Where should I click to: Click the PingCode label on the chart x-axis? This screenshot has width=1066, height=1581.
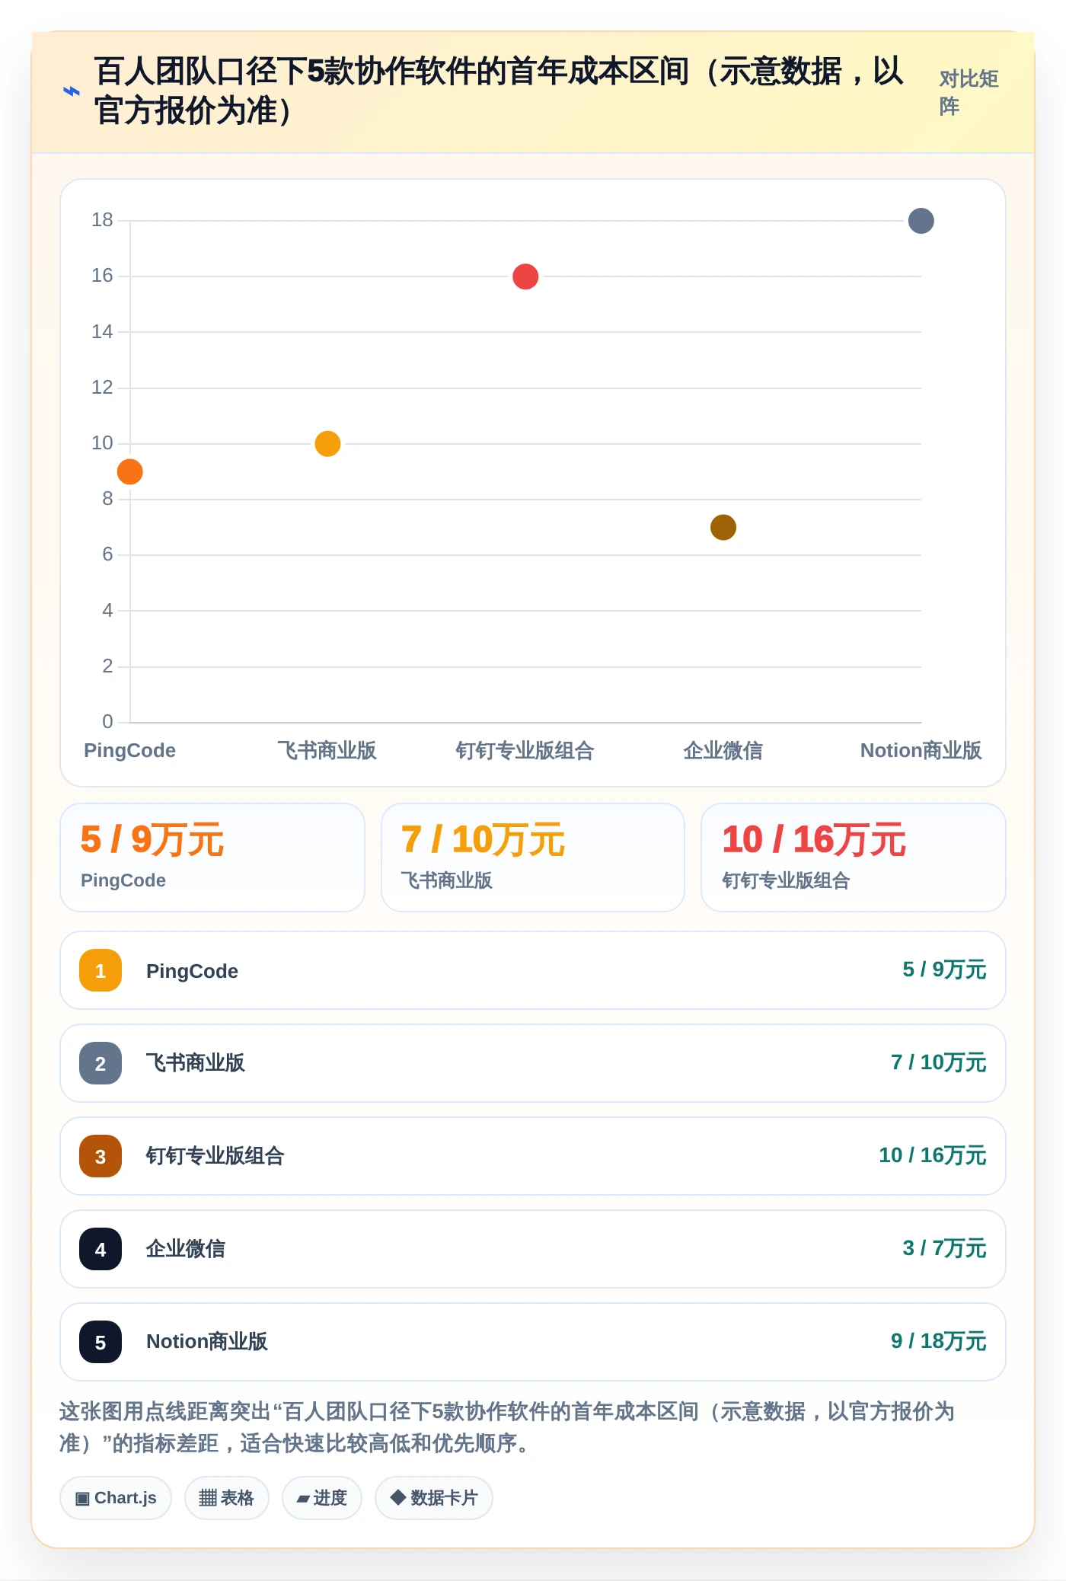(129, 750)
